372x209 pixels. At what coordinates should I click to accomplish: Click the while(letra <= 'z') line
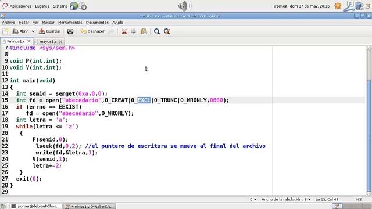coord(47,127)
